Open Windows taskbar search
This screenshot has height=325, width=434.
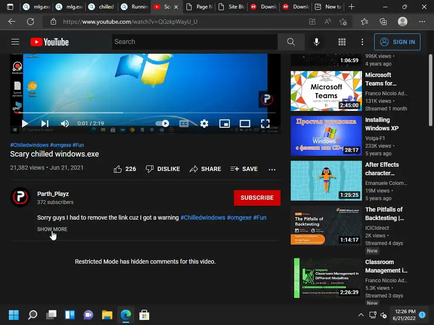pyautogui.click(x=33, y=315)
